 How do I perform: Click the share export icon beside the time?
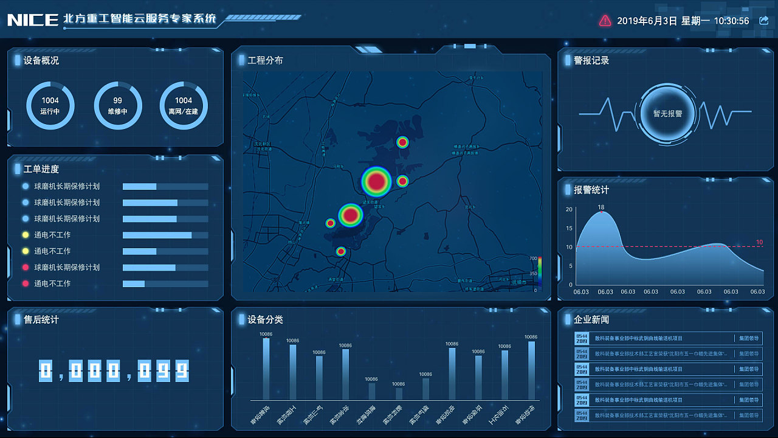[764, 21]
